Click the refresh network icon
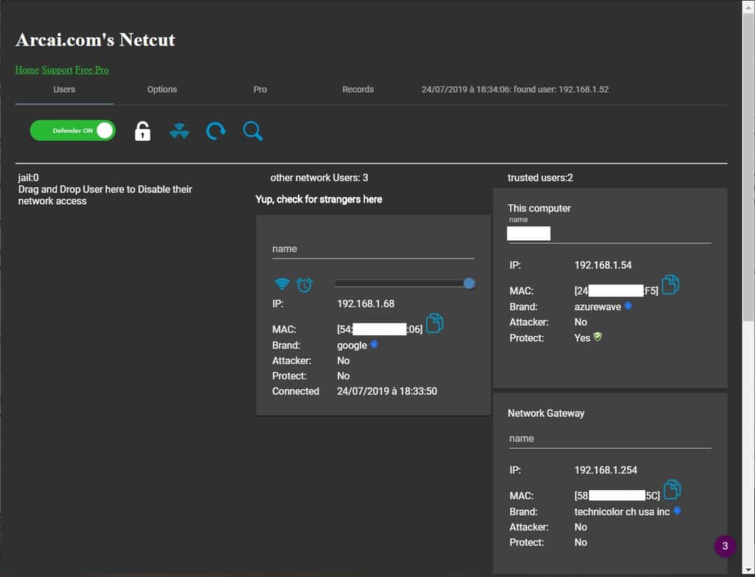 pos(215,131)
